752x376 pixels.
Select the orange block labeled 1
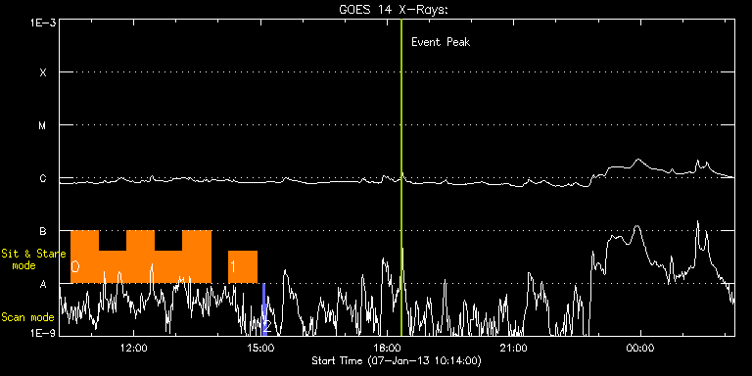(243, 266)
